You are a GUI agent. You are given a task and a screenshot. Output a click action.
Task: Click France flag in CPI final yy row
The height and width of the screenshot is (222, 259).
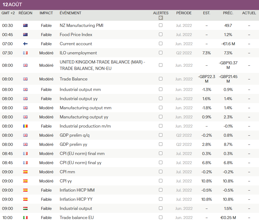click(25, 163)
